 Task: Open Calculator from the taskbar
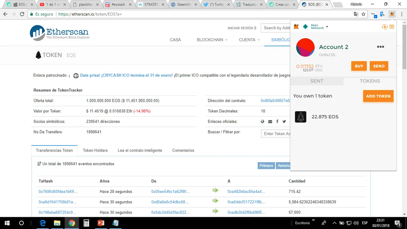pos(86,223)
